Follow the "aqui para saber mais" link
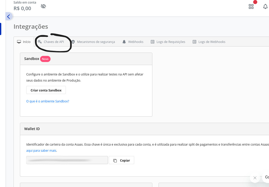Screen dimensions: 269x187 click(41, 150)
